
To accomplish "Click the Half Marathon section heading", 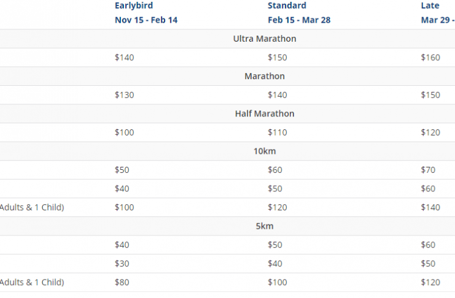I will 265,113.
